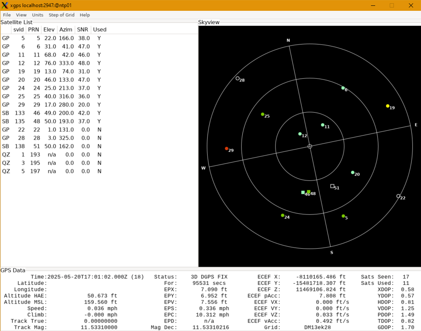Click the For value 95531 secs
Viewport: 421px width, 331px height.
(x=209, y=283)
